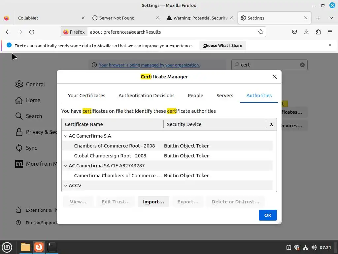Click the clock in the system tray

[325, 247]
